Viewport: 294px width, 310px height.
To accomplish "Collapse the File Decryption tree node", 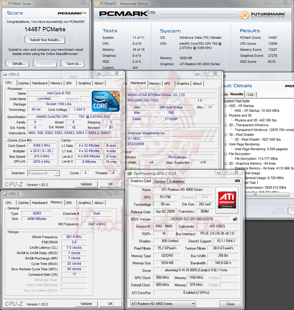I will 225,154.
